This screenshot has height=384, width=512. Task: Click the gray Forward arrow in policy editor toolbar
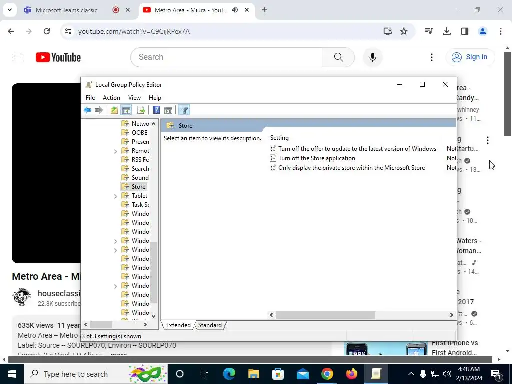click(99, 110)
